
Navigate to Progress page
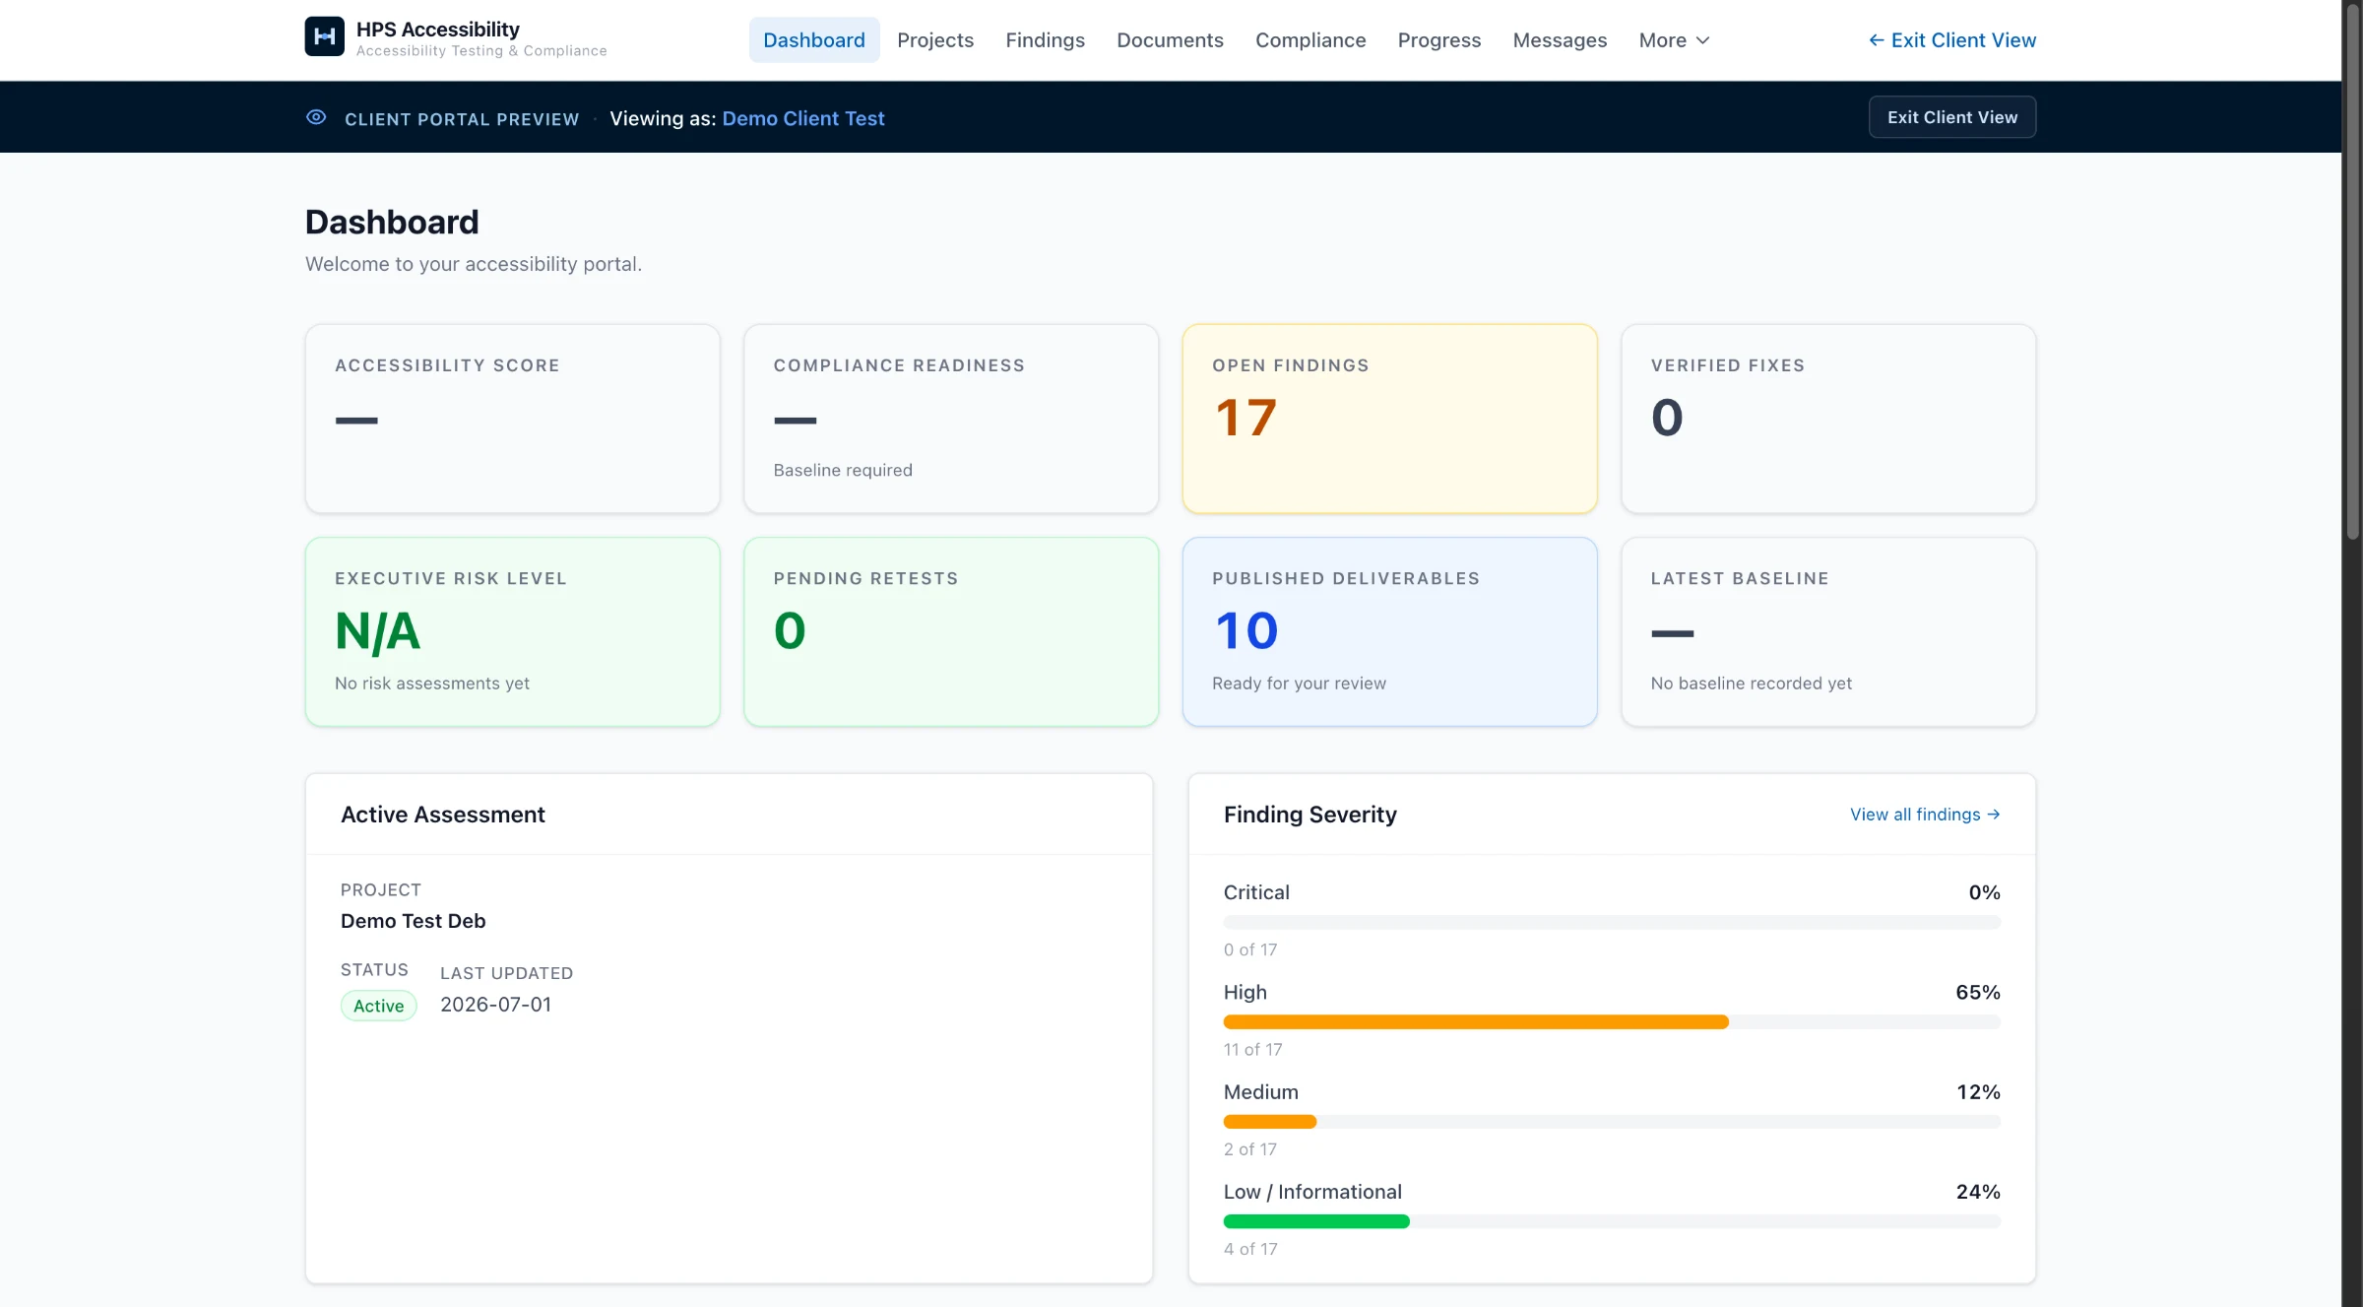click(x=1438, y=40)
